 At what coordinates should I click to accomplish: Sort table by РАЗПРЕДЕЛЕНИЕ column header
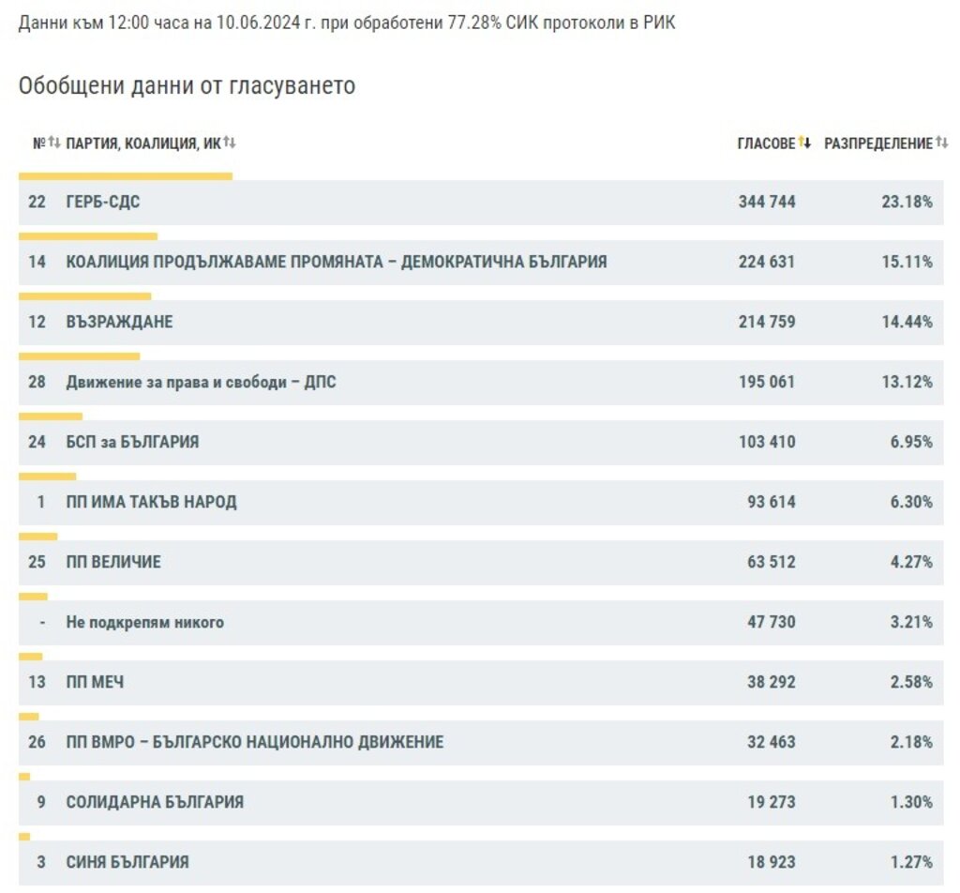(878, 144)
